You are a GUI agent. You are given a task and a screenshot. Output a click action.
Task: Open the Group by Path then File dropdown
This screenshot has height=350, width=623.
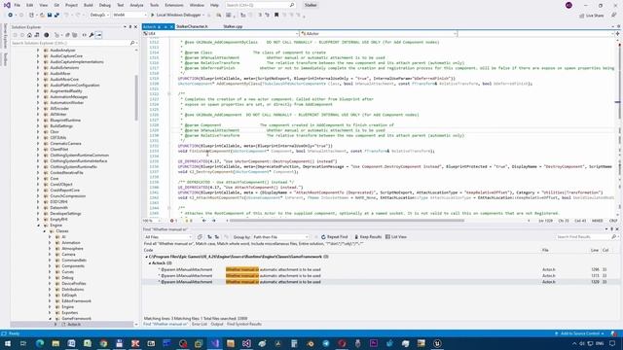tap(281, 237)
